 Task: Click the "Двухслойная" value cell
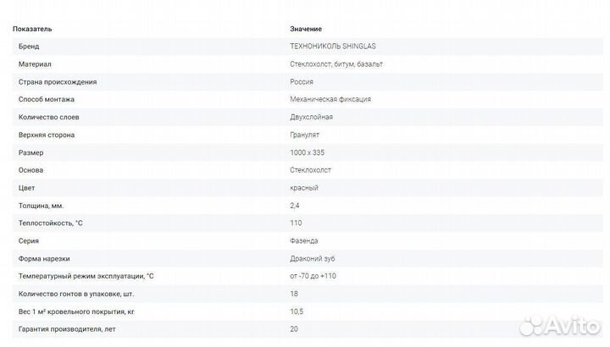click(x=311, y=117)
